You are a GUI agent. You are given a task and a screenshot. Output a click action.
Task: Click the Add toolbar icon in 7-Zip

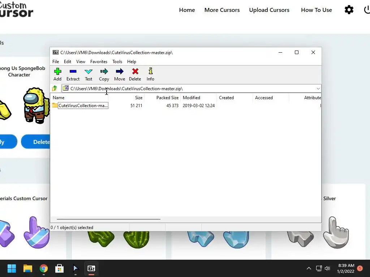tap(57, 71)
